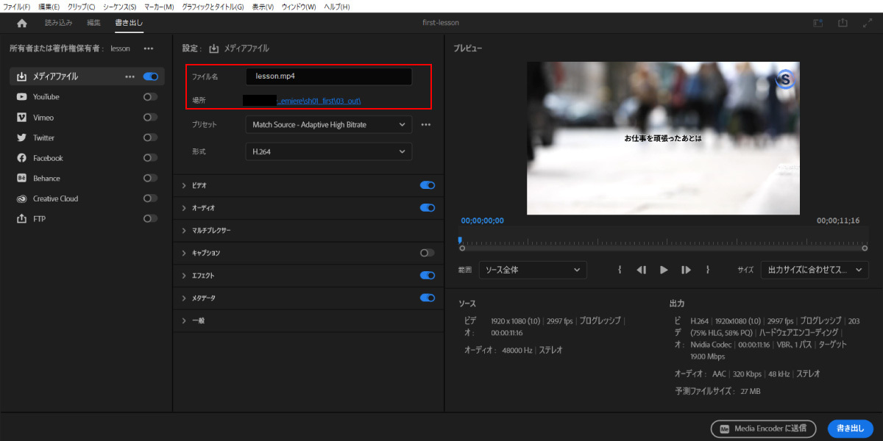883x441 pixels.
Task: Go to the Home screen icon
Action: 22,23
